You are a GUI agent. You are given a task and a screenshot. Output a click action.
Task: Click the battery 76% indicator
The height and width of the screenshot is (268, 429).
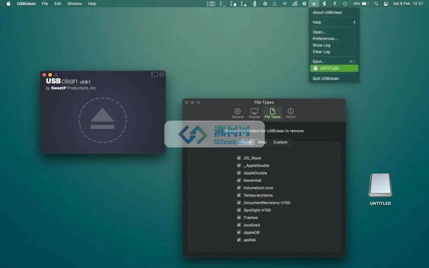click(361, 4)
